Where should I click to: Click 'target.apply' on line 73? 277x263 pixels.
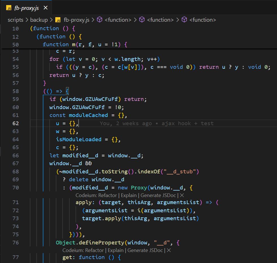[x=101, y=218]
